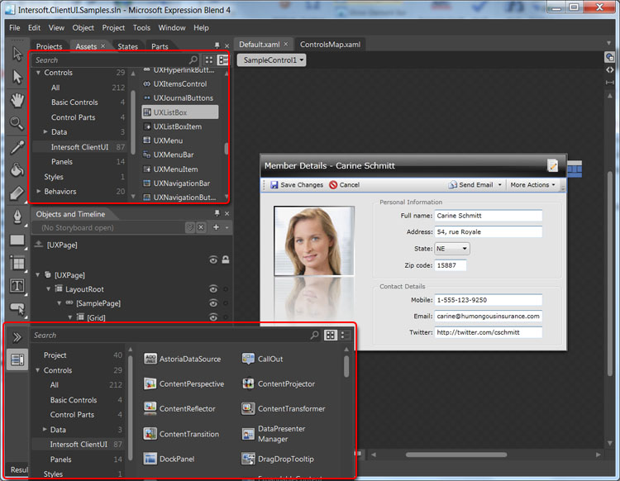The image size is (620, 481).
Task: Choose the ContentTransformer asset
Action: click(284, 408)
